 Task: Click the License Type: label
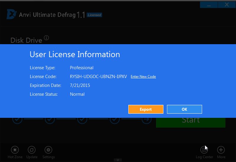(x=42, y=68)
